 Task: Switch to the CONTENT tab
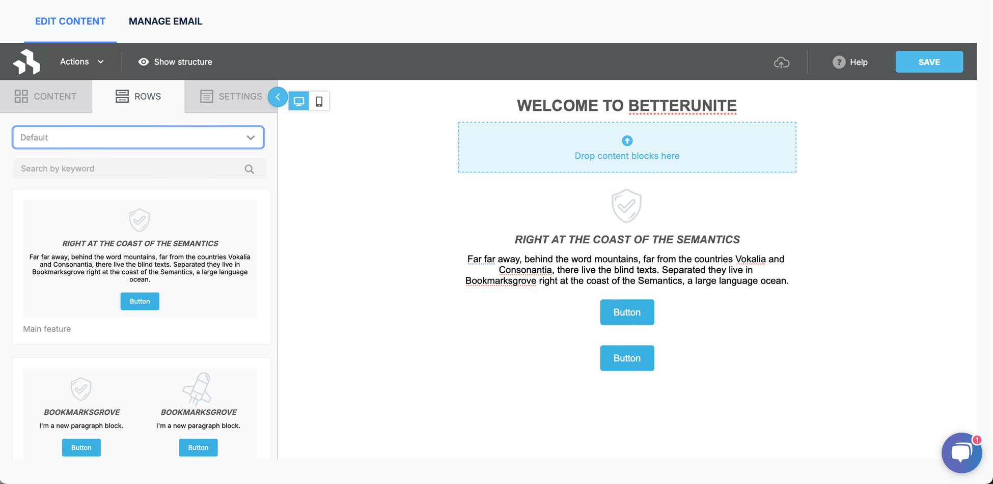tap(46, 96)
